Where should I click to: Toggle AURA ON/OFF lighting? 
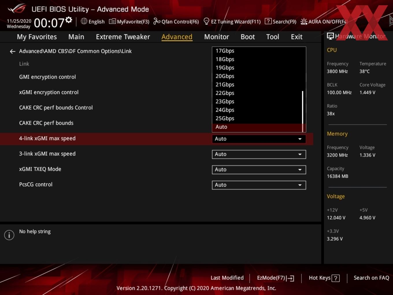(323, 21)
